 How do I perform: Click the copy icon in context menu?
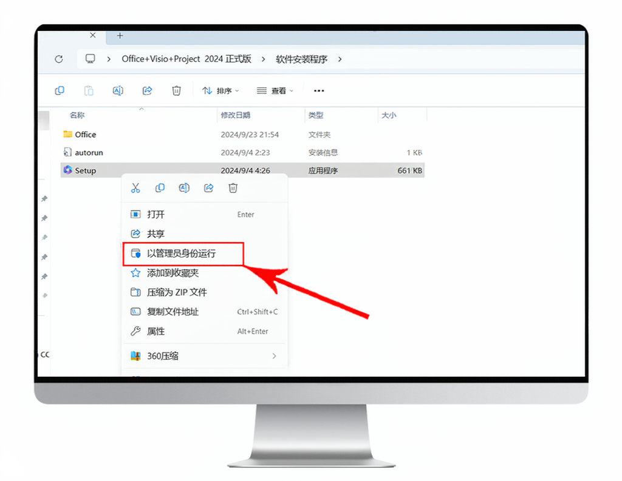[160, 188]
